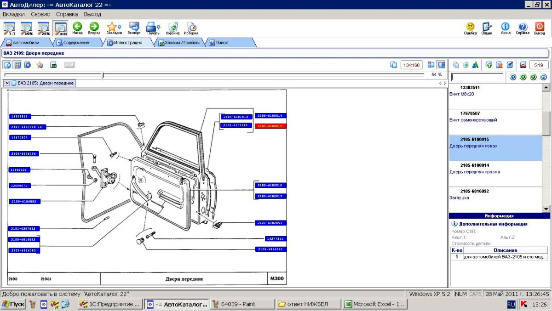The height and width of the screenshot is (311, 552).
Task: Jump to the last part record
Action: click(543, 77)
